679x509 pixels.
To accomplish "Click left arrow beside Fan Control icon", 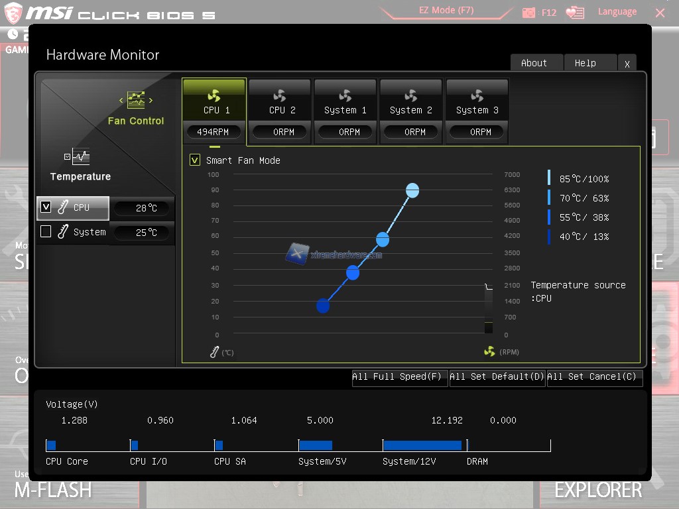I will [x=121, y=101].
